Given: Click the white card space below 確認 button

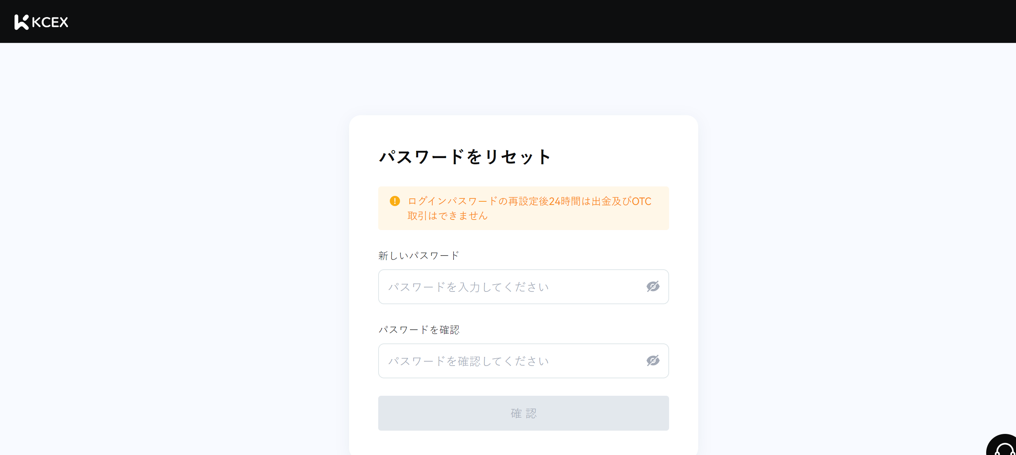Looking at the screenshot, I should [523, 443].
